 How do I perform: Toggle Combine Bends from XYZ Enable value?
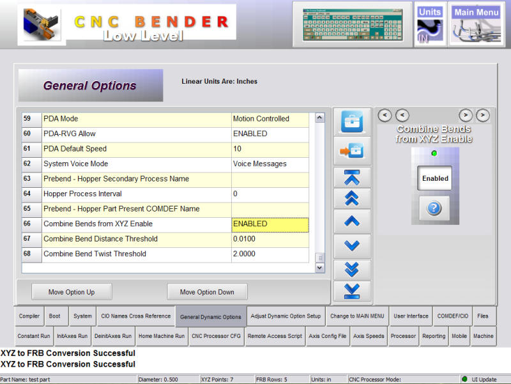270,224
